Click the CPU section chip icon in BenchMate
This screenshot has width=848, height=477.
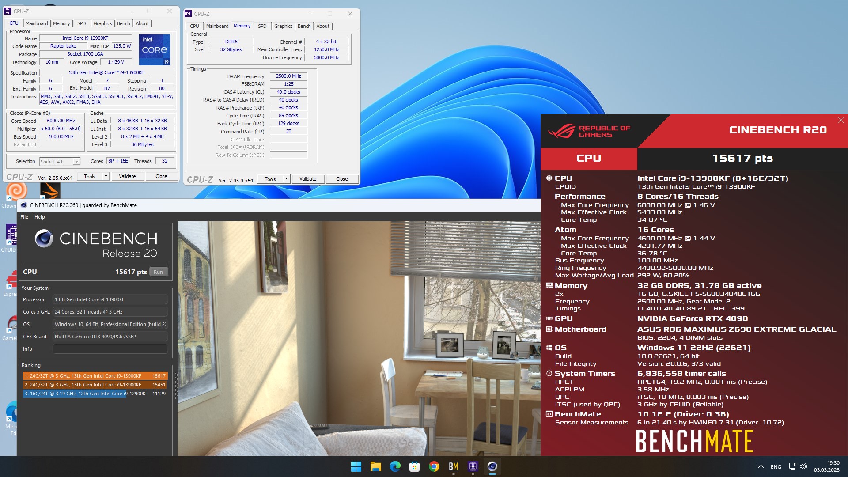pyautogui.click(x=549, y=178)
